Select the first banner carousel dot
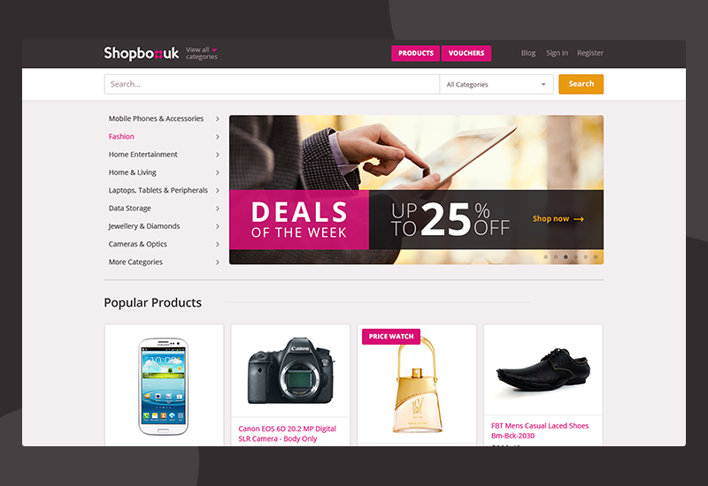 pos(546,257)
